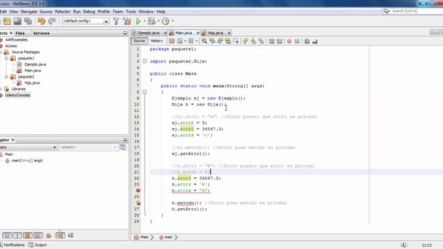
Task: Click the Undo toolbar icon
Action: point(42,21)
